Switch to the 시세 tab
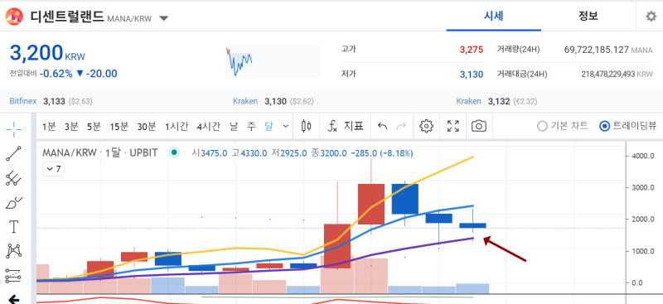Image resolution: width=663 pixels, height=304 pixels. tap(493, 17)
